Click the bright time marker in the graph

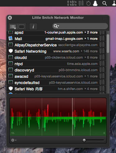point(72,117)
